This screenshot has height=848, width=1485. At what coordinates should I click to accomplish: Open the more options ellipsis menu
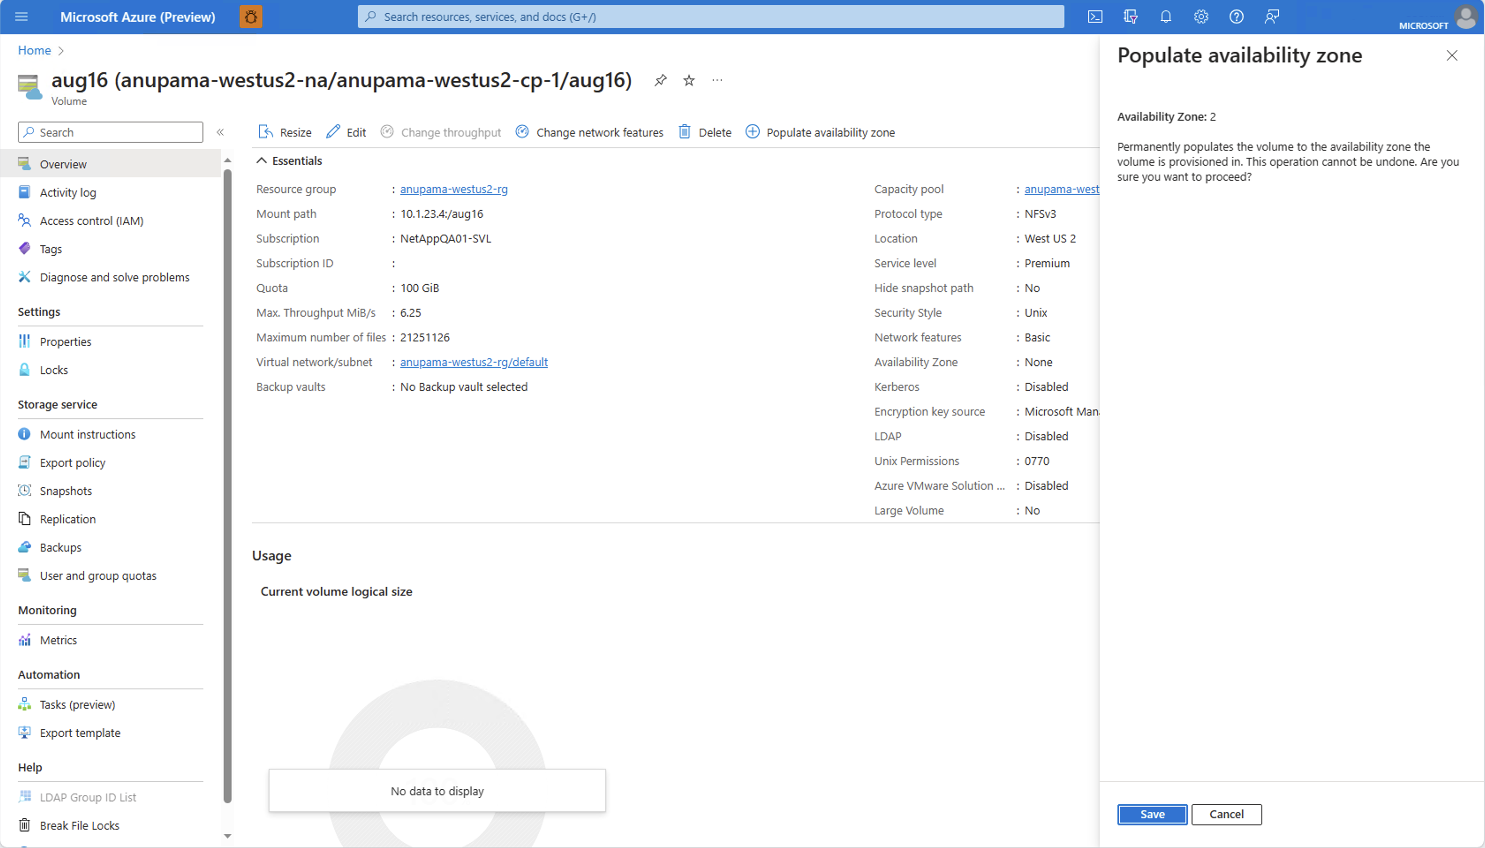(717, 80)
